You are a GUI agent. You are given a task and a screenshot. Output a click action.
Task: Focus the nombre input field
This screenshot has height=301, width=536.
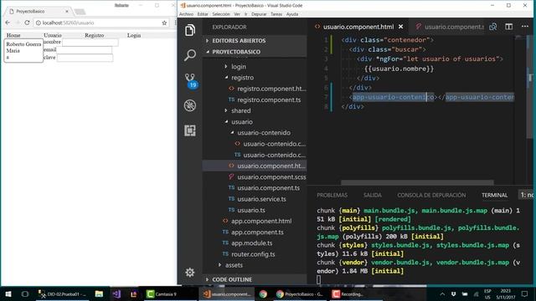90,43
